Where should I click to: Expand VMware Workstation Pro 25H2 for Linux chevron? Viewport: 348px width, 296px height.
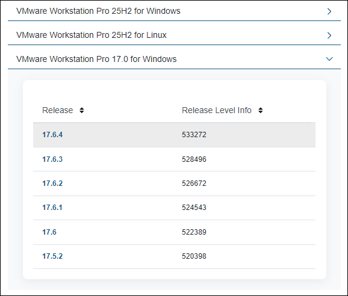(x=329, y=35)
